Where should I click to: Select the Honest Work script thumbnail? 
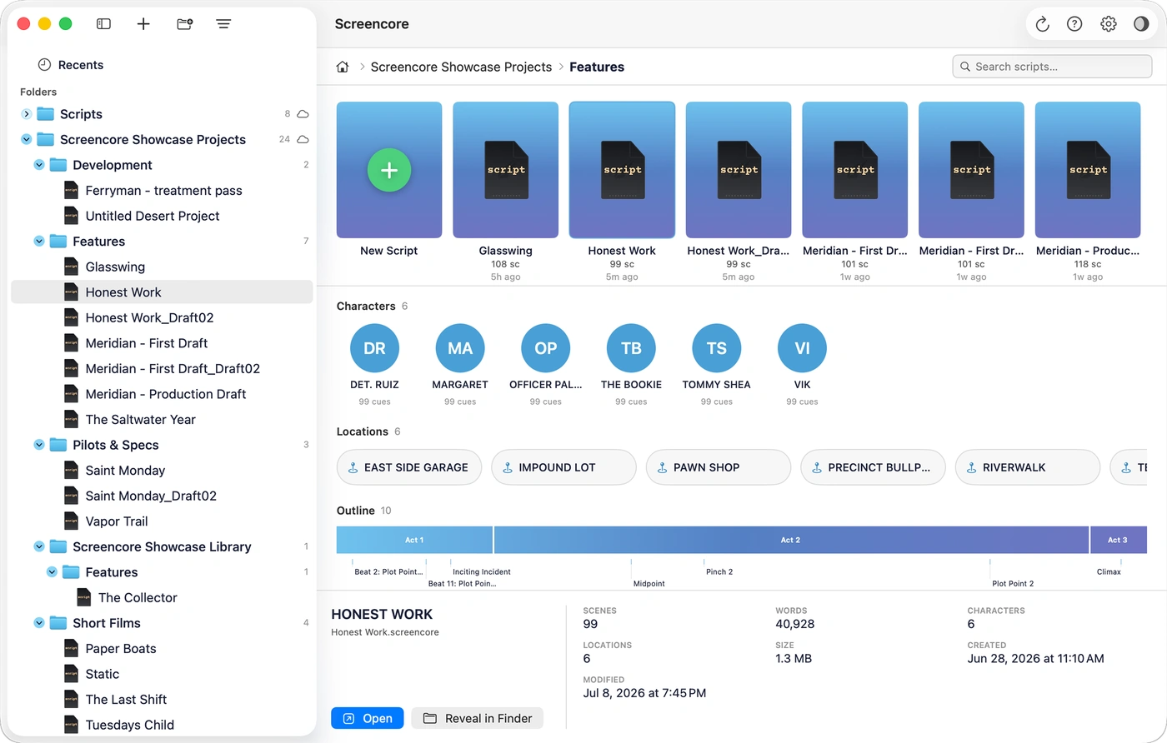pos(622,170)
